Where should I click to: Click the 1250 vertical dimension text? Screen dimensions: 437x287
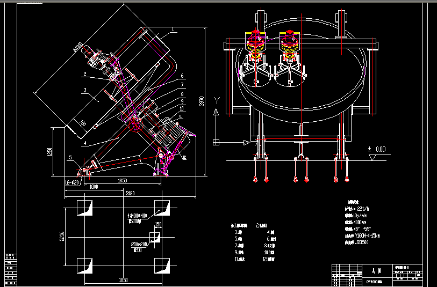click(49, 152)
